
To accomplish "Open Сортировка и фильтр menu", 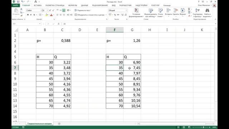I will click(x=198, y=13).
